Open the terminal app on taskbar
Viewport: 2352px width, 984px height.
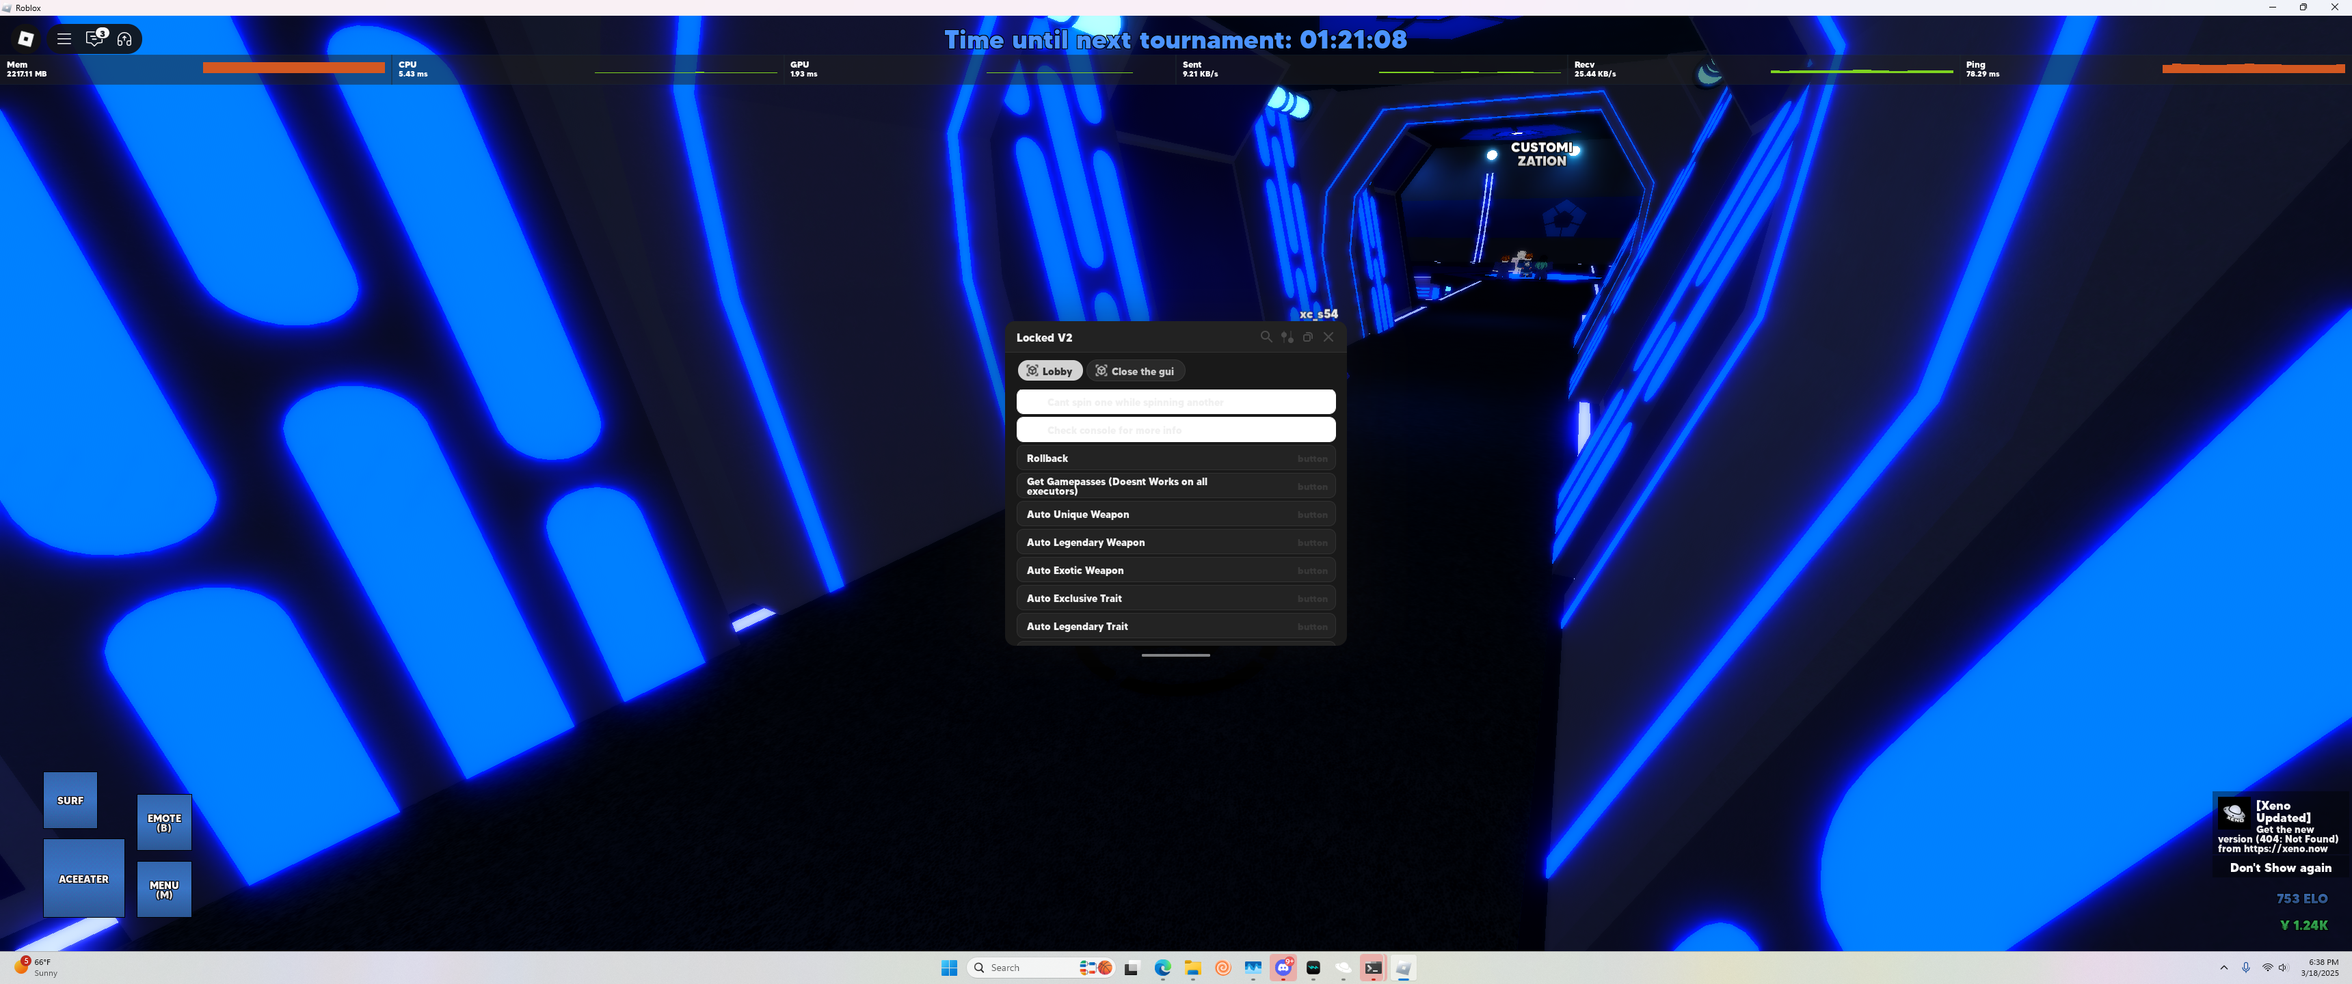pyautogui.click(x=1373, y=968)
